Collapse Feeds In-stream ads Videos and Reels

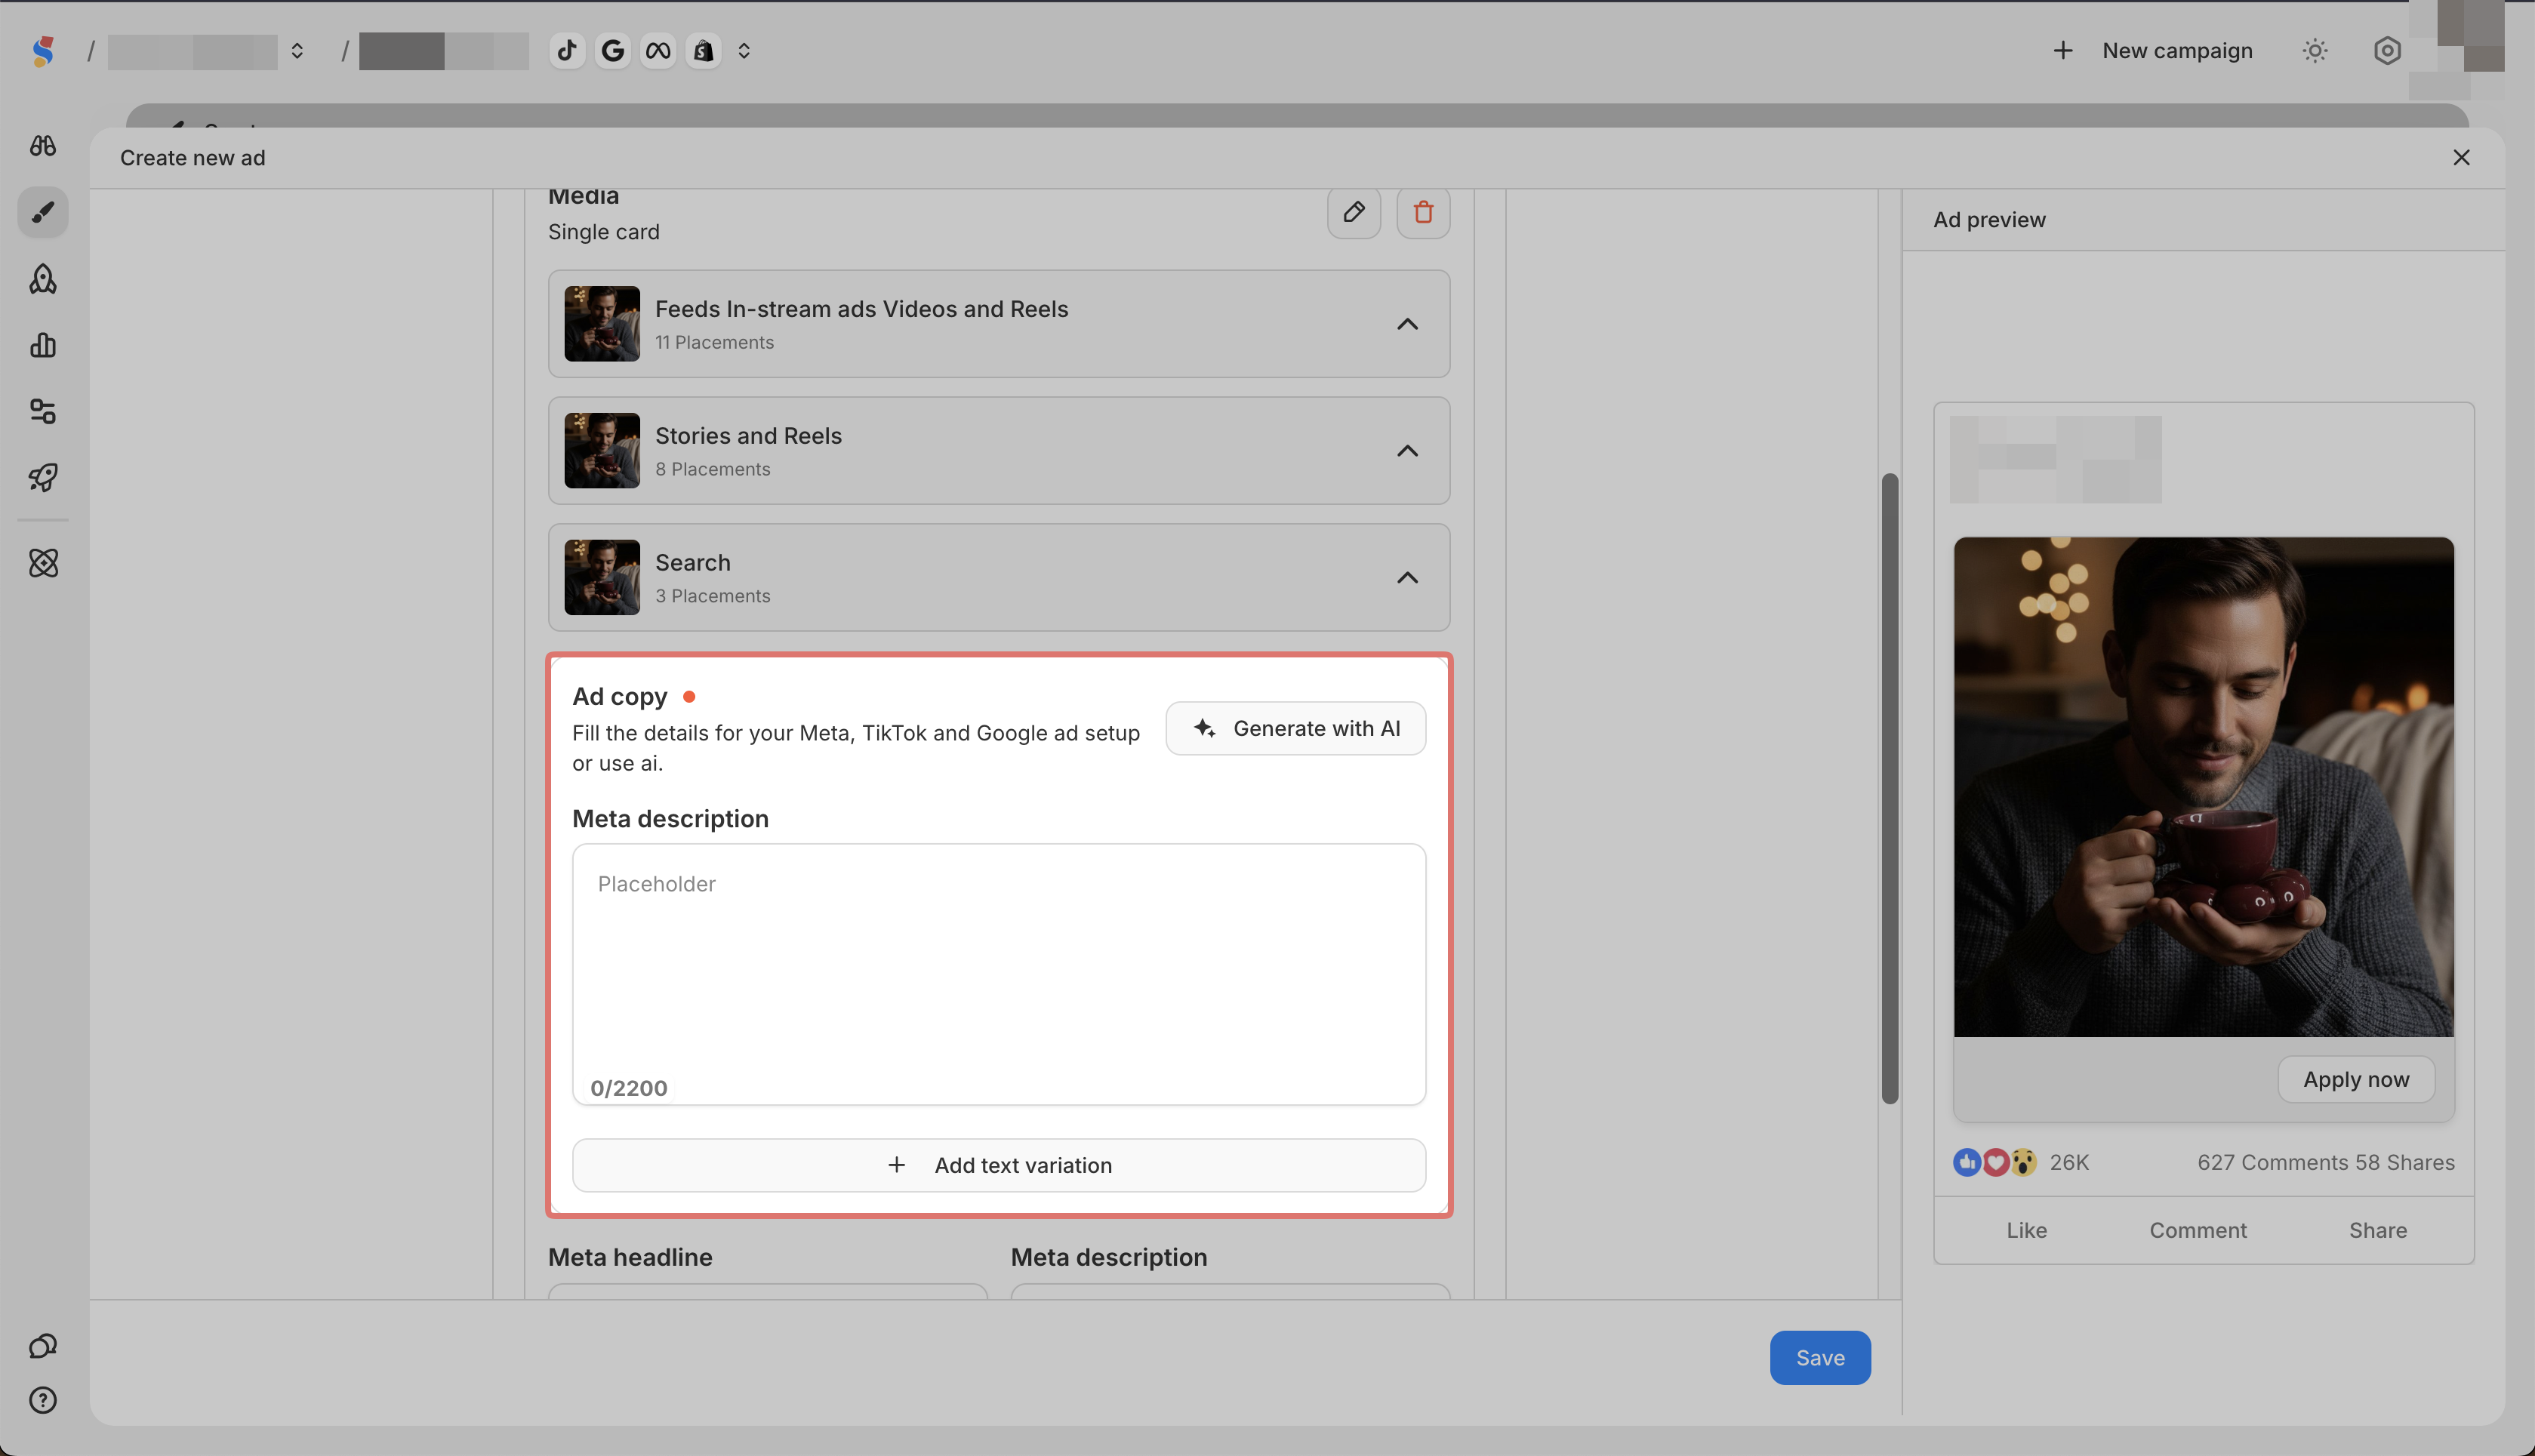click(x=1406, y=324)
